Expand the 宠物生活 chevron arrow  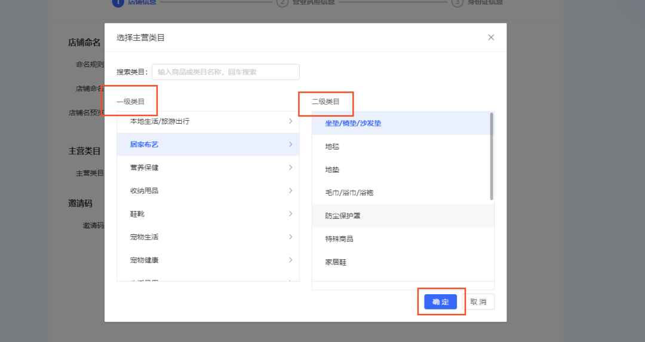pos(290,237)
